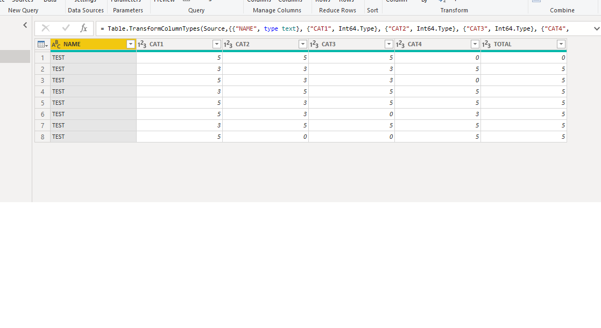Click the fx add step icon
Screen dimensions: 601x328
tap(83, 28)
